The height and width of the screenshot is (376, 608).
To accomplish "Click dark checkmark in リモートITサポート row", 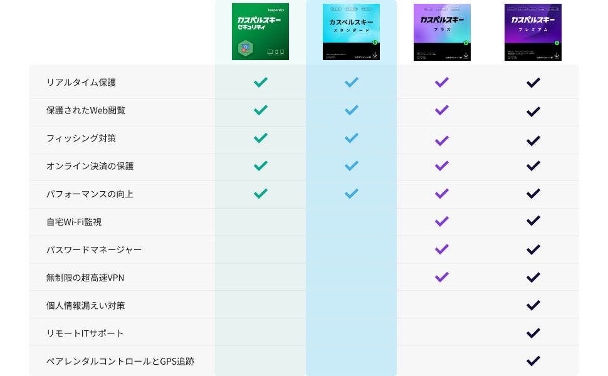I will 533,333.
